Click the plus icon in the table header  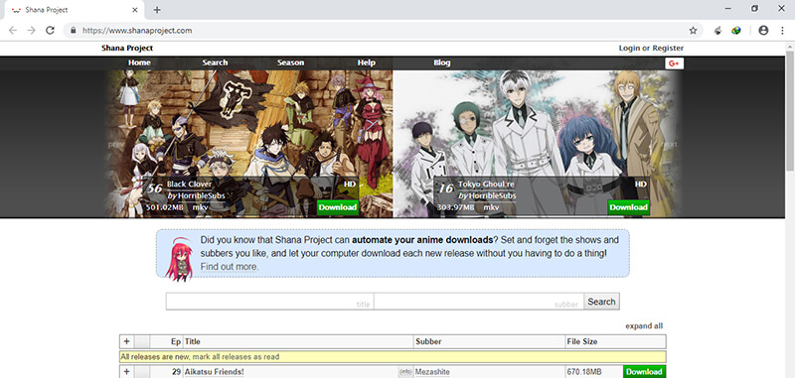pos(127,341)
